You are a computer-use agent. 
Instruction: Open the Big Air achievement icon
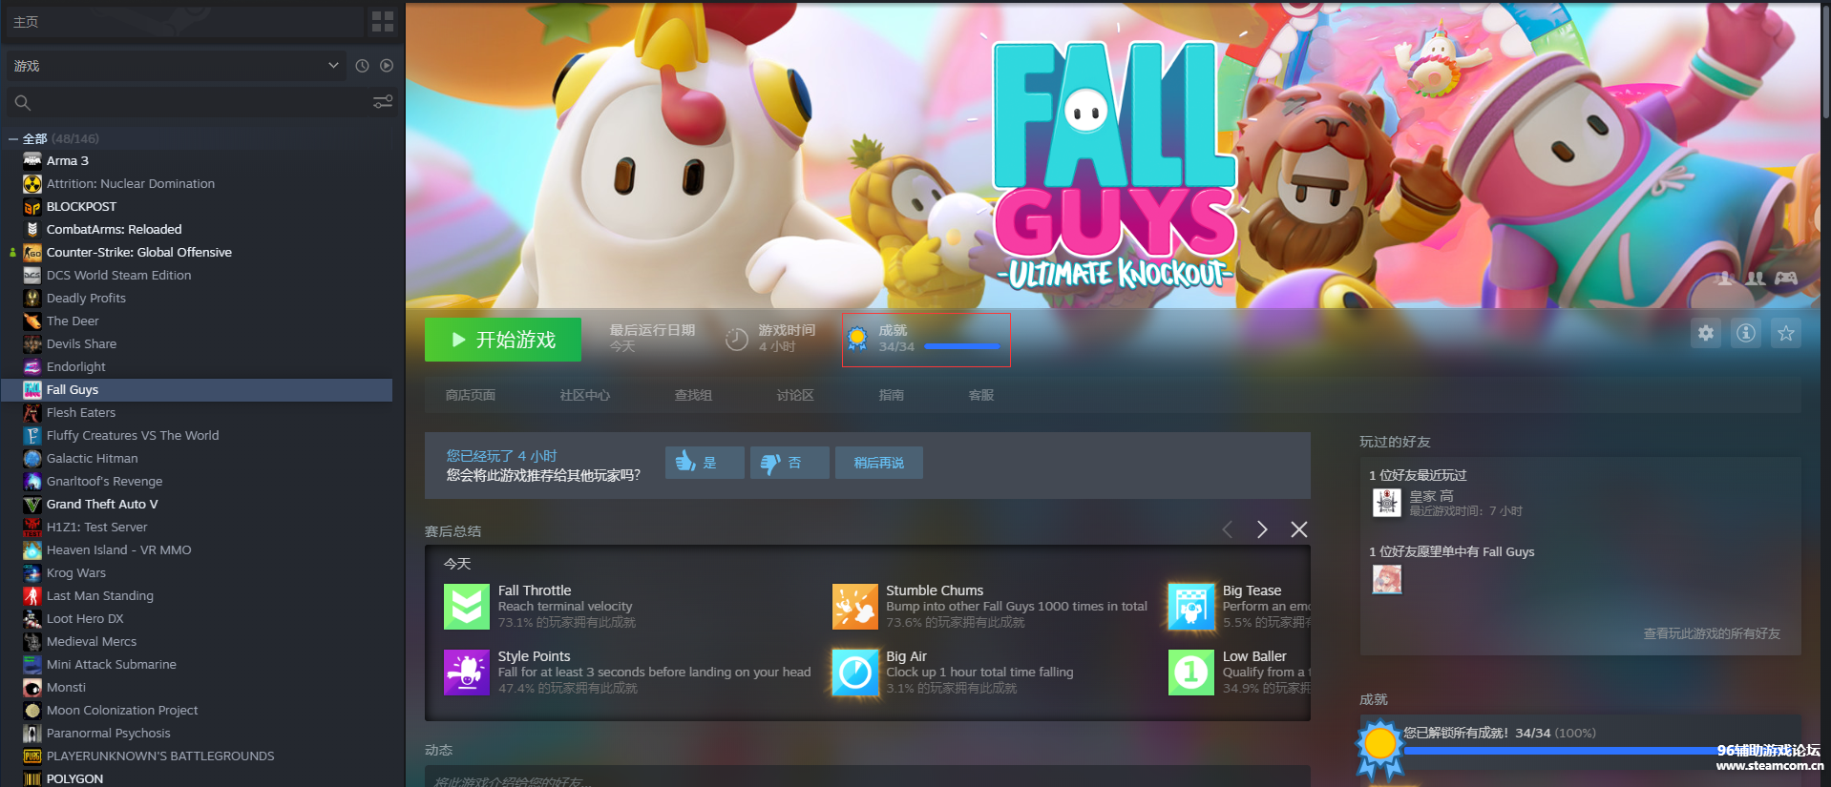[855, 673]
